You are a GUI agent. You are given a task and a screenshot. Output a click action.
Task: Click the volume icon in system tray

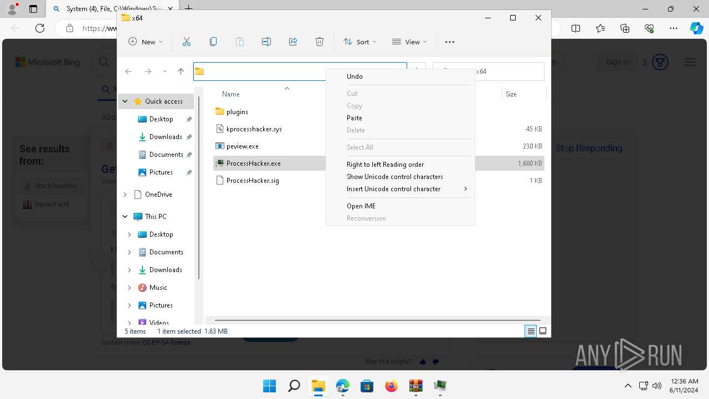(657, 386)
